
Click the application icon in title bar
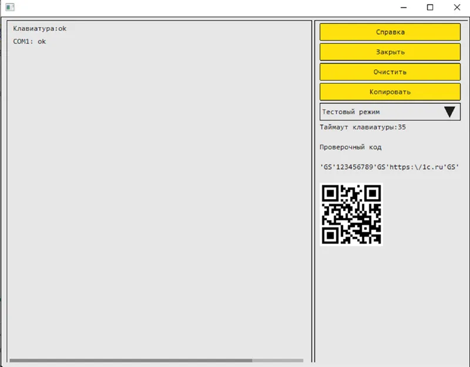[x=9, y=7]
